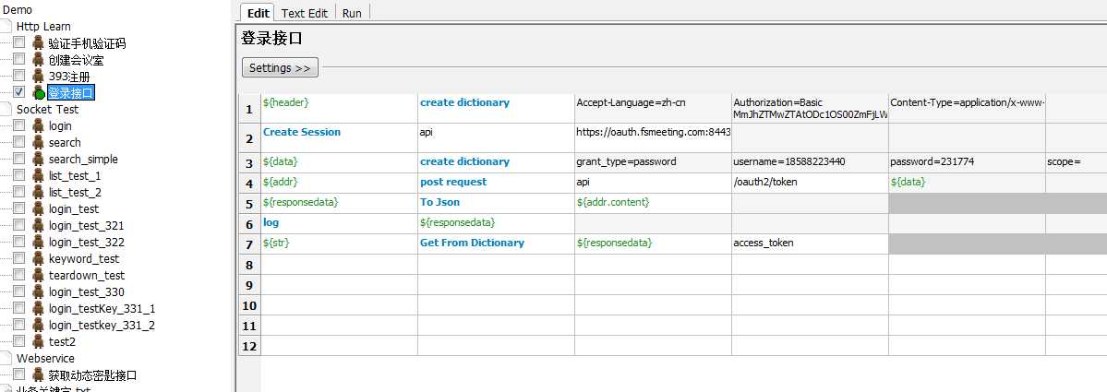The width and height of the screenshot is (1107, 392).
Task: Select the login_test_321 test case
Action: 86,225
